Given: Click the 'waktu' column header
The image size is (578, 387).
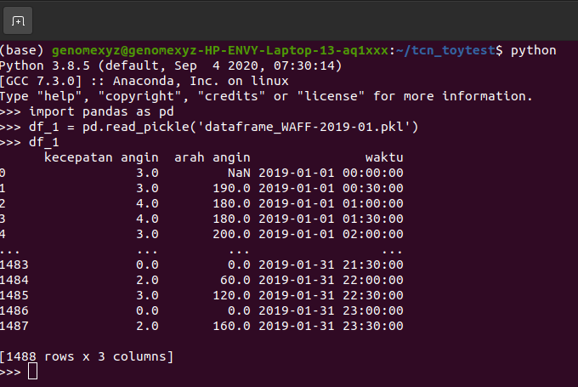Looking at the screenshot, I should pos(384,157).
